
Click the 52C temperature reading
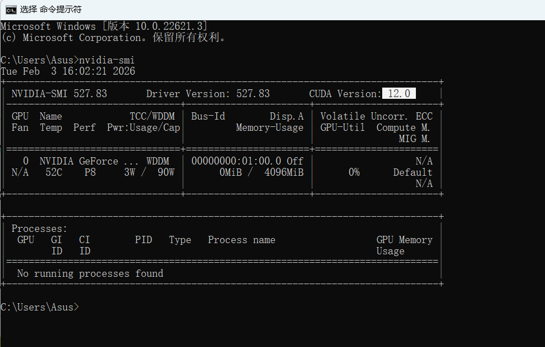[53, 172]
